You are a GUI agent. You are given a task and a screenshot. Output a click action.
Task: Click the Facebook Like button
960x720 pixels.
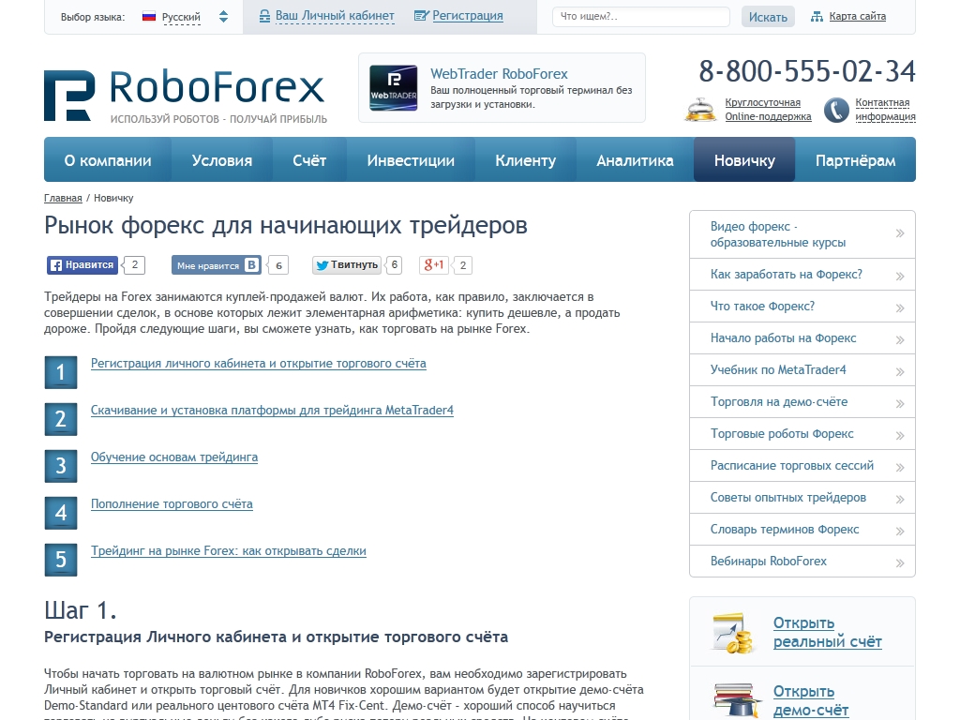point(82,265)
